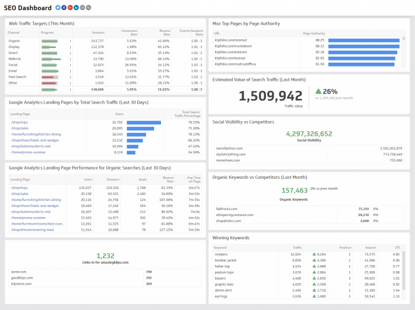The image size is (415, 310).
Task: Click the green arrow in rompers row
Action: 314,254
